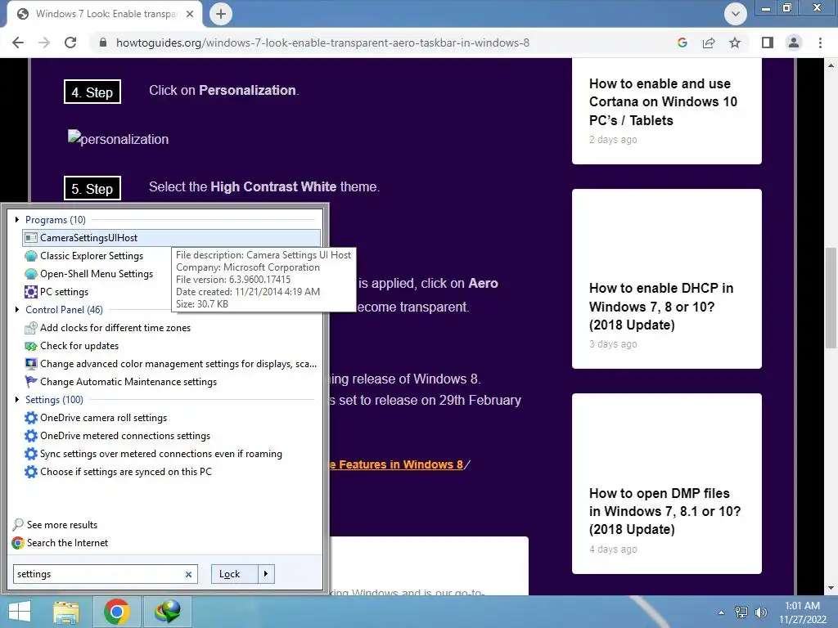Collapse the Programs (10) group
Image resolution: width=838 pixels, height=628 pixels.
[17, 219]
